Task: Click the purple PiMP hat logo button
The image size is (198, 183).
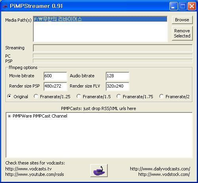Action: pos(99,170)
